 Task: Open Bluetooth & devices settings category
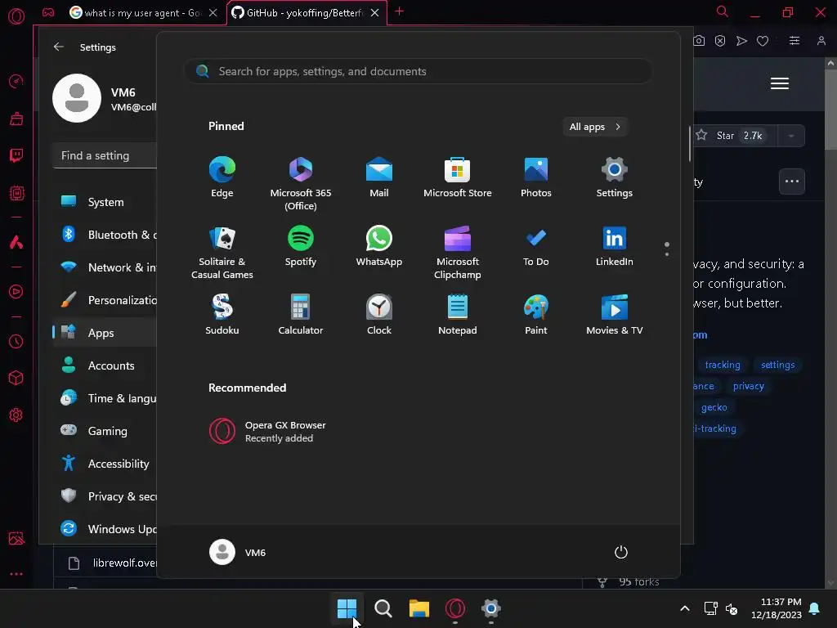(x=105, y=235)
